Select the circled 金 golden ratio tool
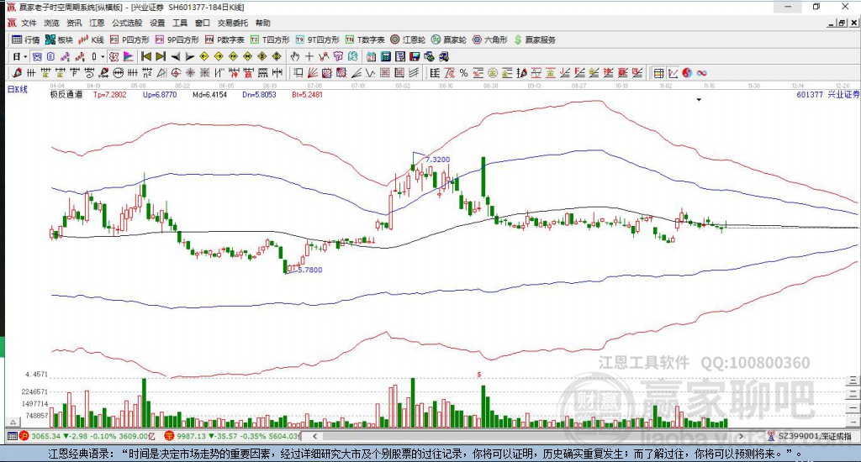 [x=493, y=73]
